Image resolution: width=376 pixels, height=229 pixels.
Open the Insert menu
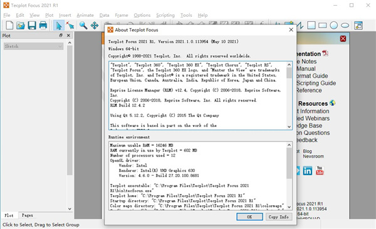point(65,15)
